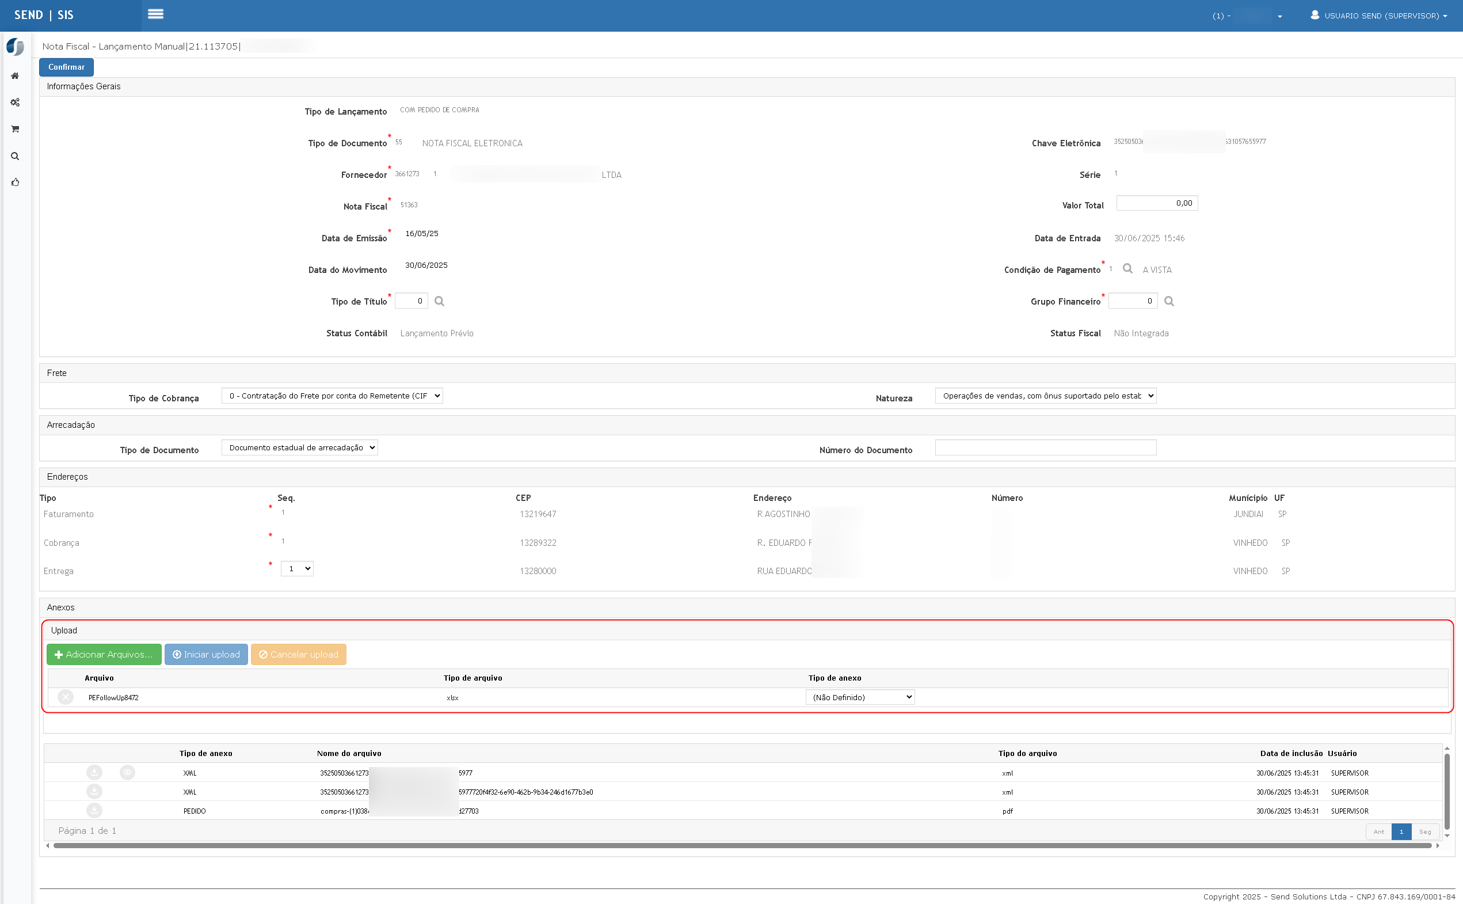Screen dimensions: 1463x904
Task: Open the home icon in sidebar
Action: 15,76
